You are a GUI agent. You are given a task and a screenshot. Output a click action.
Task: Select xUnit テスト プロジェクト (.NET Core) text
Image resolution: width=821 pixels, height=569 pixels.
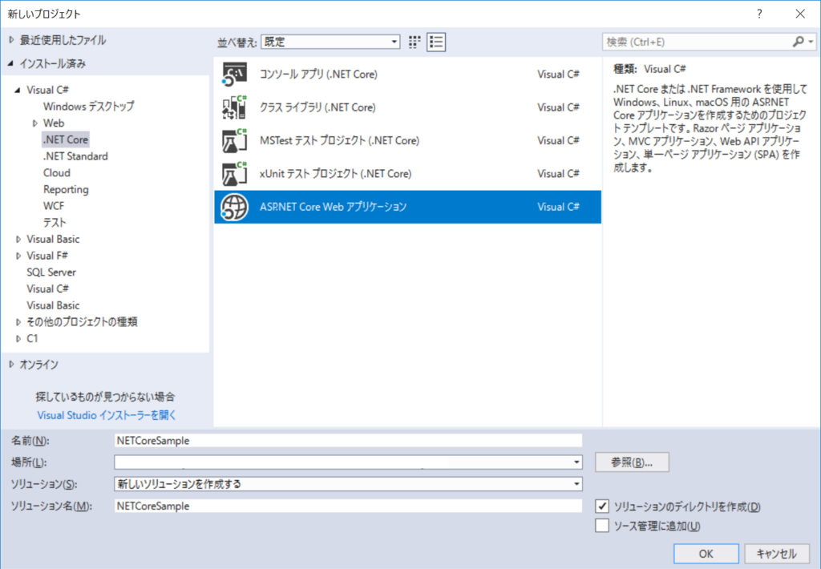coord(335,174)
